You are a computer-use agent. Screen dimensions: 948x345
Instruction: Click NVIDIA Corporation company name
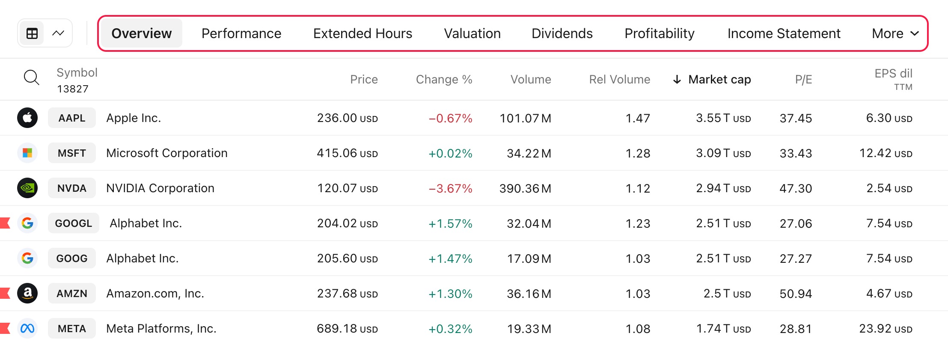coord(160,188)
